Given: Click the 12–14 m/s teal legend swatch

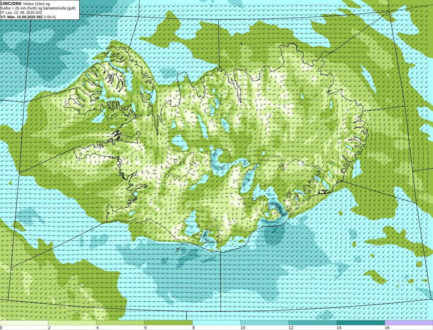Looking at the screenshot, I should (x=313, y=323).
